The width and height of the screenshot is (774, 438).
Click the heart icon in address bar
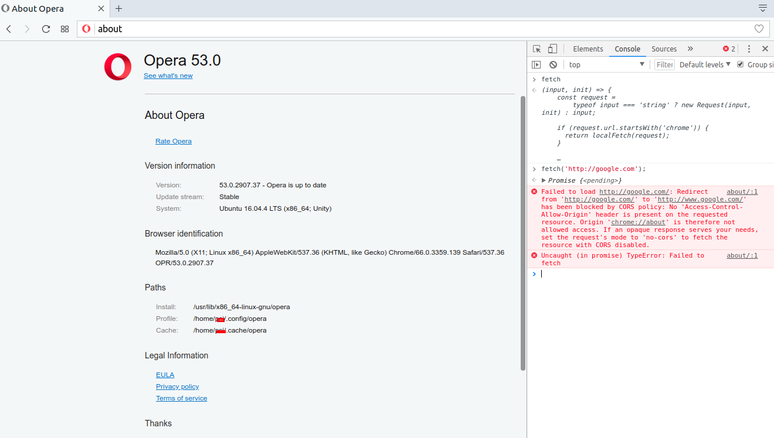pyautogui.click(x=759, y=28)
